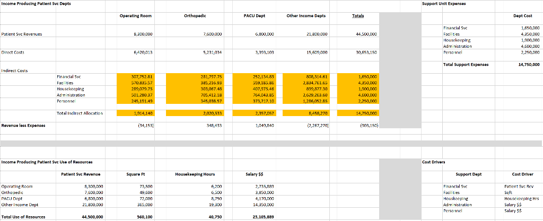
Task: Click PACU net value 1,049,840
Action: pyautogui.click(x=265, y=126)
